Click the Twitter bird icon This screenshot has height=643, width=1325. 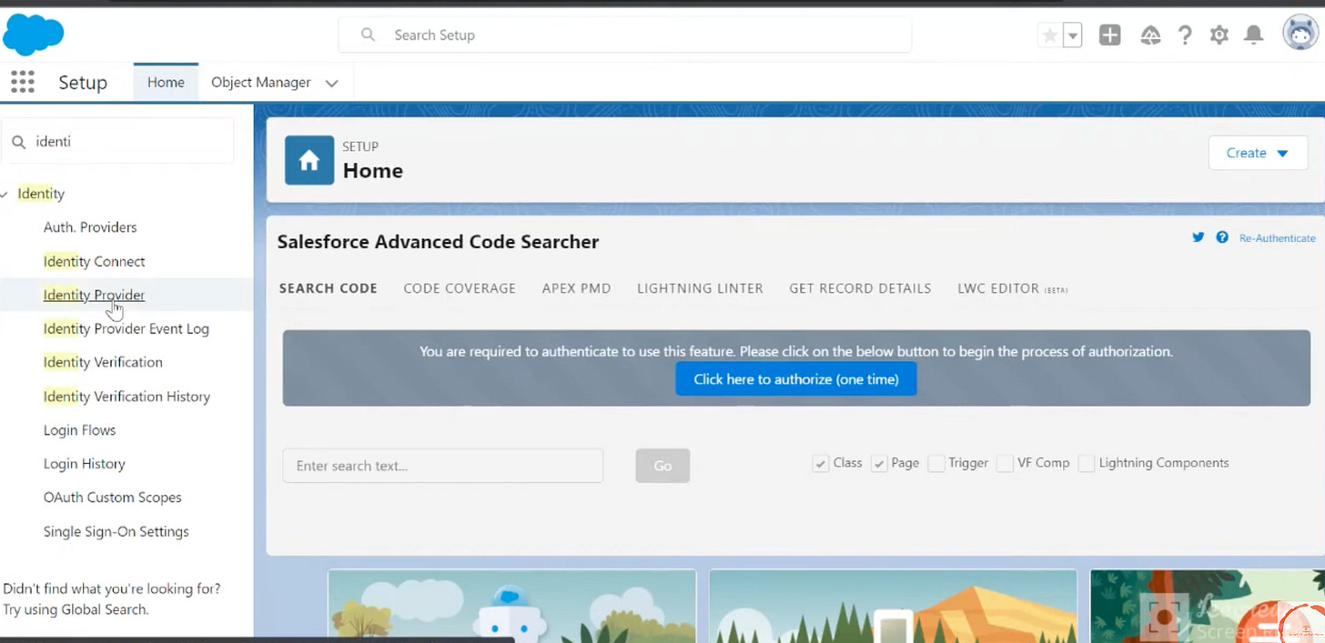coord(1199,237)
